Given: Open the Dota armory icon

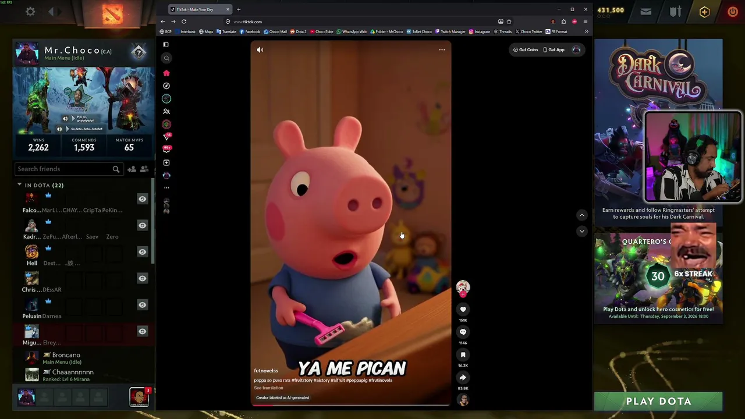Looking at the screenshot, I should [x=675, y=11].
